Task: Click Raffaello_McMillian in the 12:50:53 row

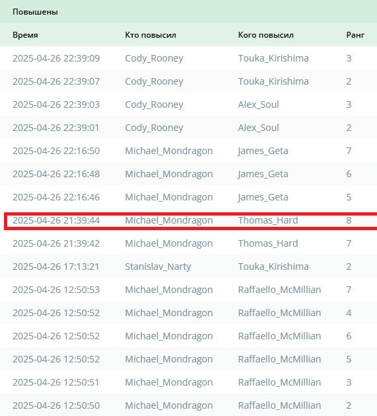Action: pos(279,290)
